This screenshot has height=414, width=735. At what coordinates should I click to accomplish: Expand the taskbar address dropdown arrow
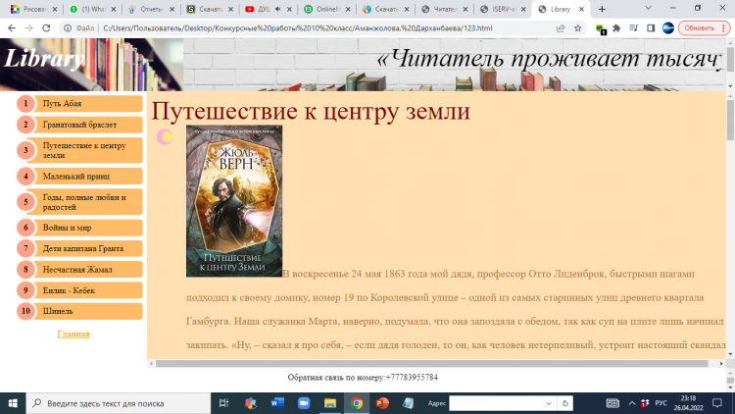548,403
